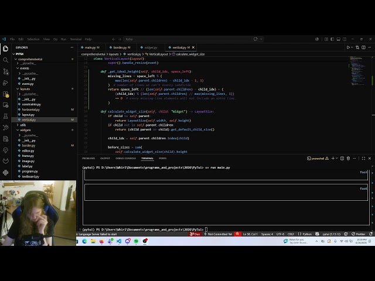
Task: Switch to the Ports panel tab
Action: [163, 158]
